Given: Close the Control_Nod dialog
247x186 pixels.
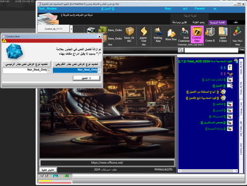Looking at the screenshot, I should click(x=99, y=37).
